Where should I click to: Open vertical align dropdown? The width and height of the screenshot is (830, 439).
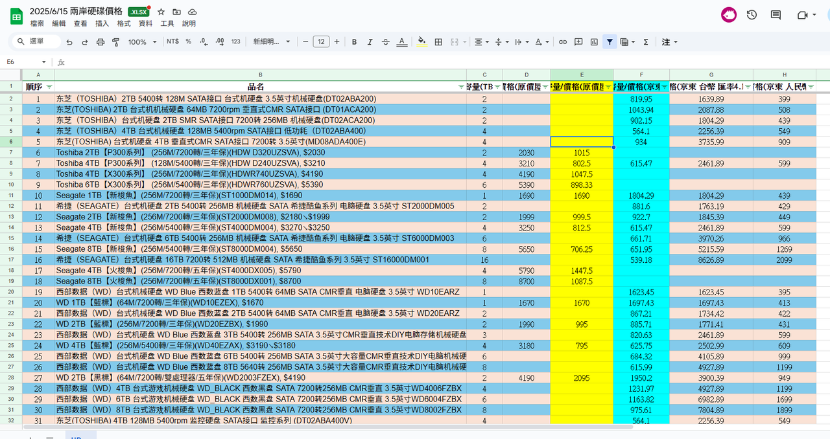tap(501, 41)
